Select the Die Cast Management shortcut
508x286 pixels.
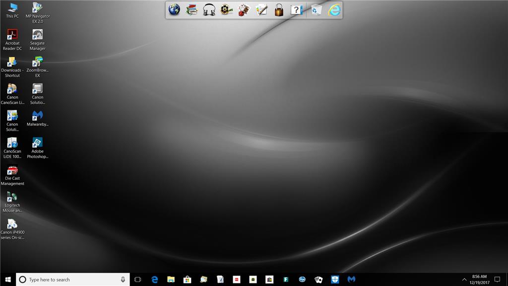coord(12,175)
